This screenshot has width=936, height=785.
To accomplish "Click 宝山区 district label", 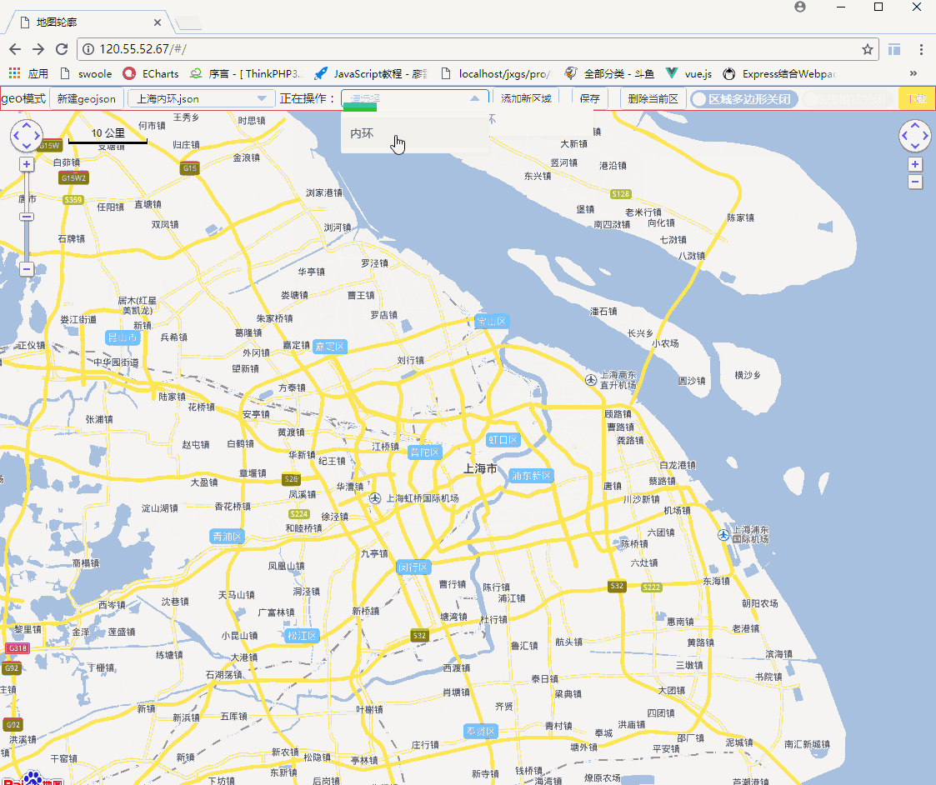I will 492,321.
